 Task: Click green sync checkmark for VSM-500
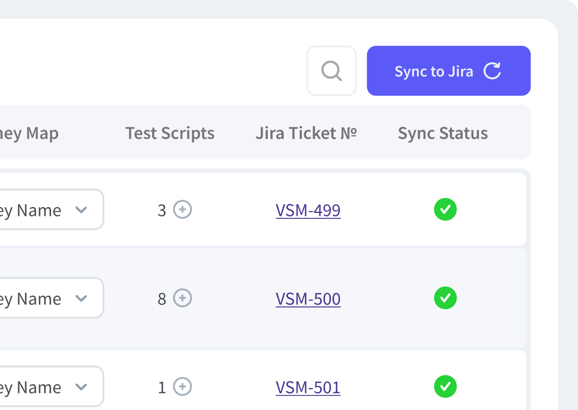click(x=445, y=298)
